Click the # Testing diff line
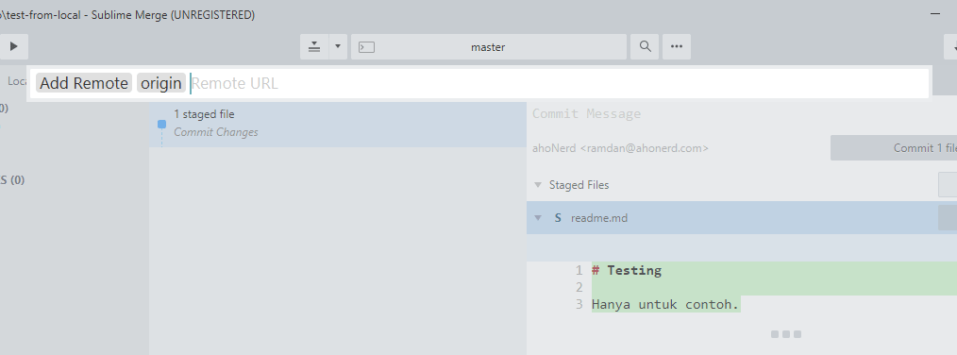This screenshot has height=355, width=957. [774, 270]
